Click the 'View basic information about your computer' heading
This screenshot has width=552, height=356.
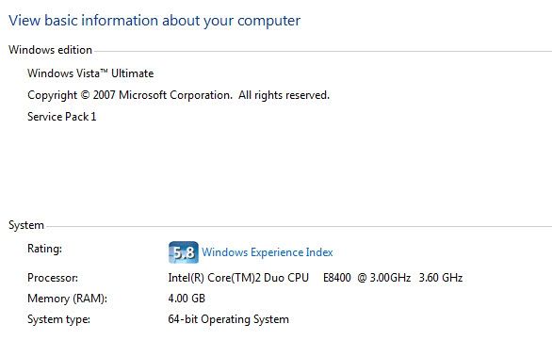click(154, 21)
